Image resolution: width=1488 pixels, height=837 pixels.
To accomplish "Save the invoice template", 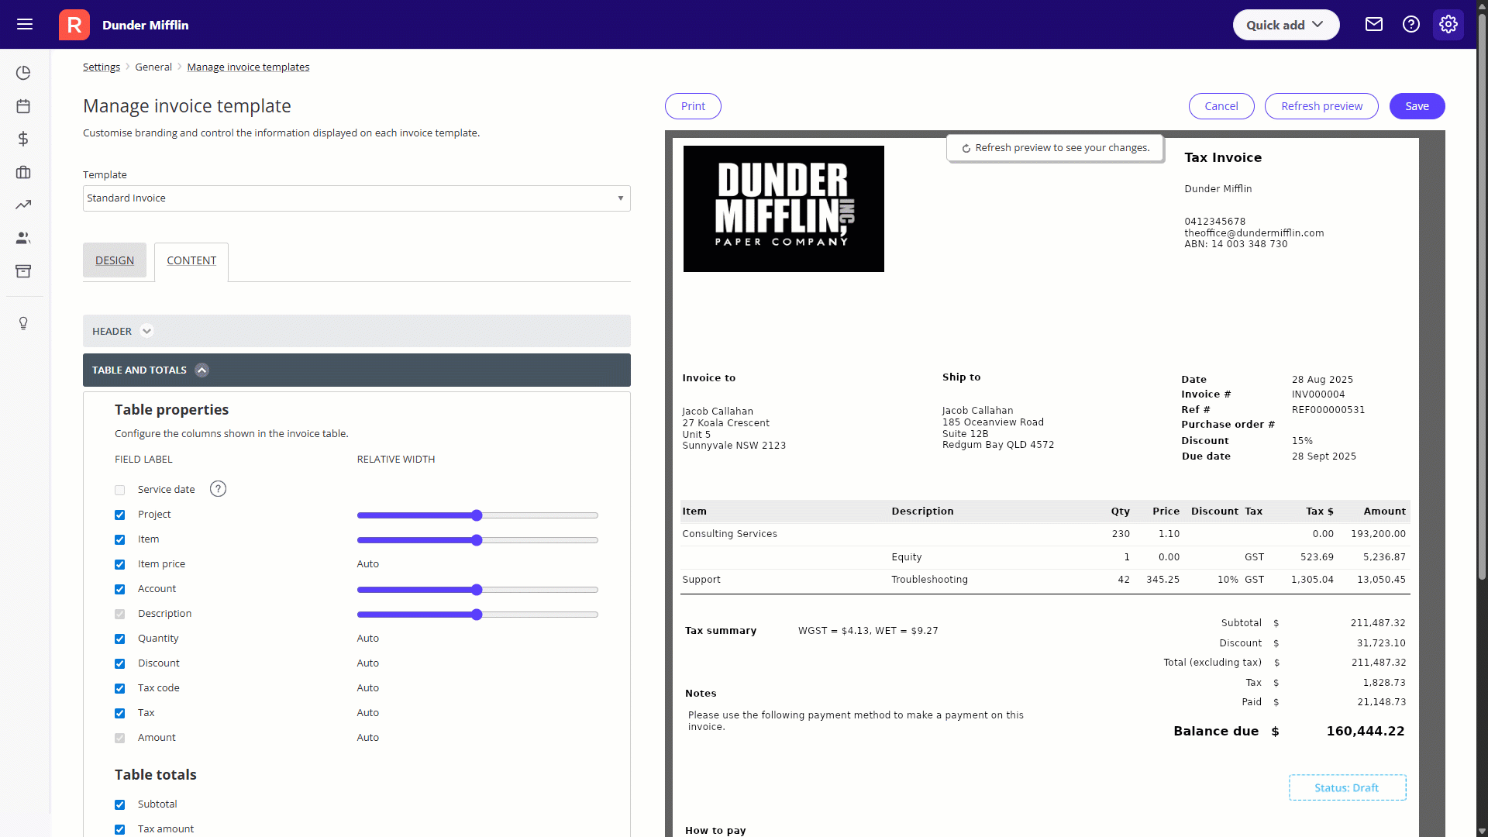I will (1417, 106).
